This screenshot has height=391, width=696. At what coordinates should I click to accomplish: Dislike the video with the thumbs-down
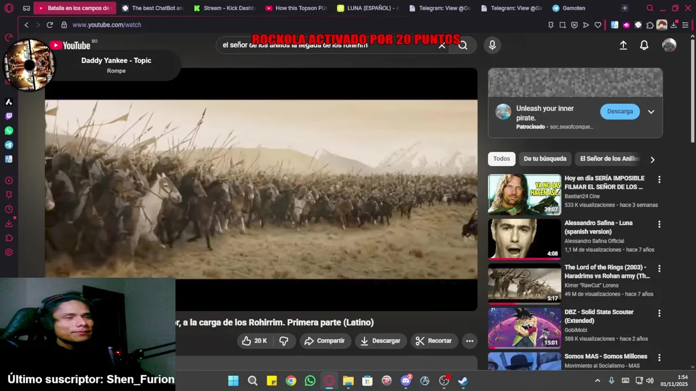point(284,340)
